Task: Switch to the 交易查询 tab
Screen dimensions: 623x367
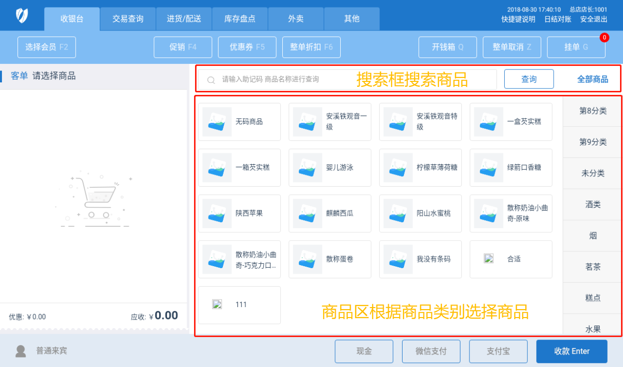Action: click(x=128, y=19)
